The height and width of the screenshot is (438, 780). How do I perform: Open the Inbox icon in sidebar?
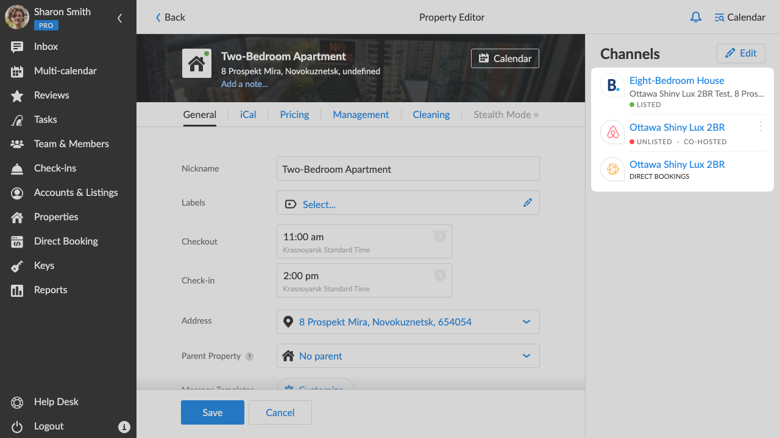coord(17,47)
